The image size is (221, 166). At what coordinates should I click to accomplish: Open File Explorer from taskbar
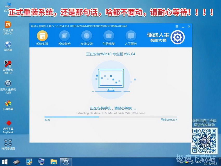coord(54,162)
